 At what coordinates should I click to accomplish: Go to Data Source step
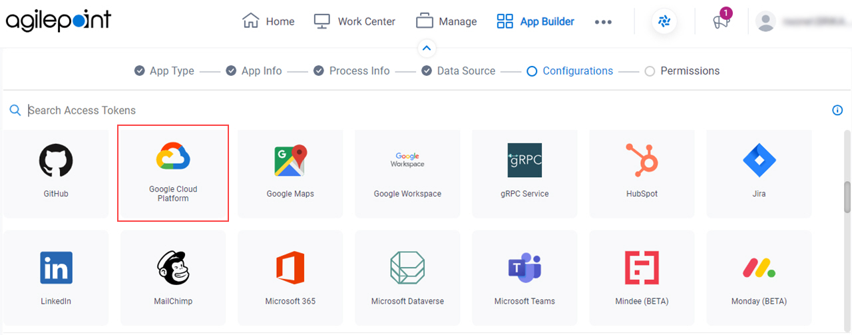pos(458,71)
